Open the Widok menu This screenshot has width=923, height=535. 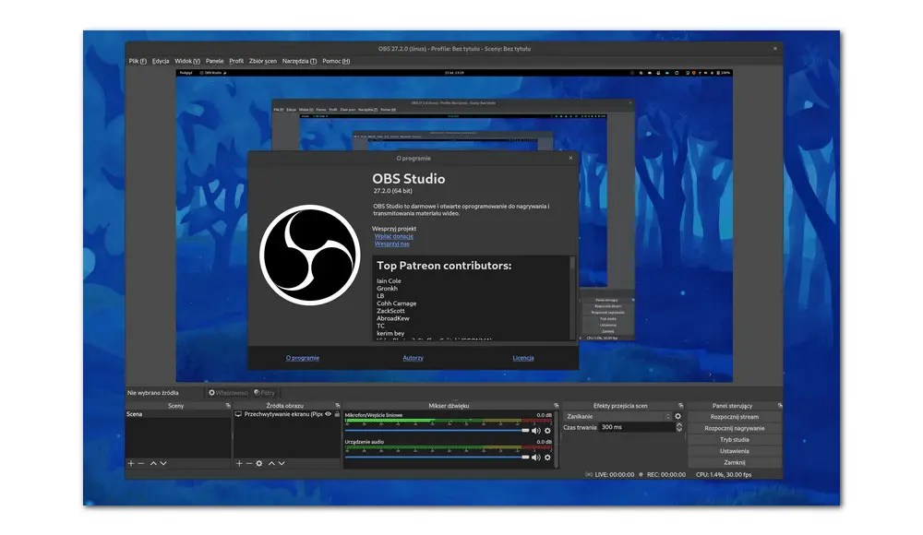pyautogui.click(x=187, y=61)
